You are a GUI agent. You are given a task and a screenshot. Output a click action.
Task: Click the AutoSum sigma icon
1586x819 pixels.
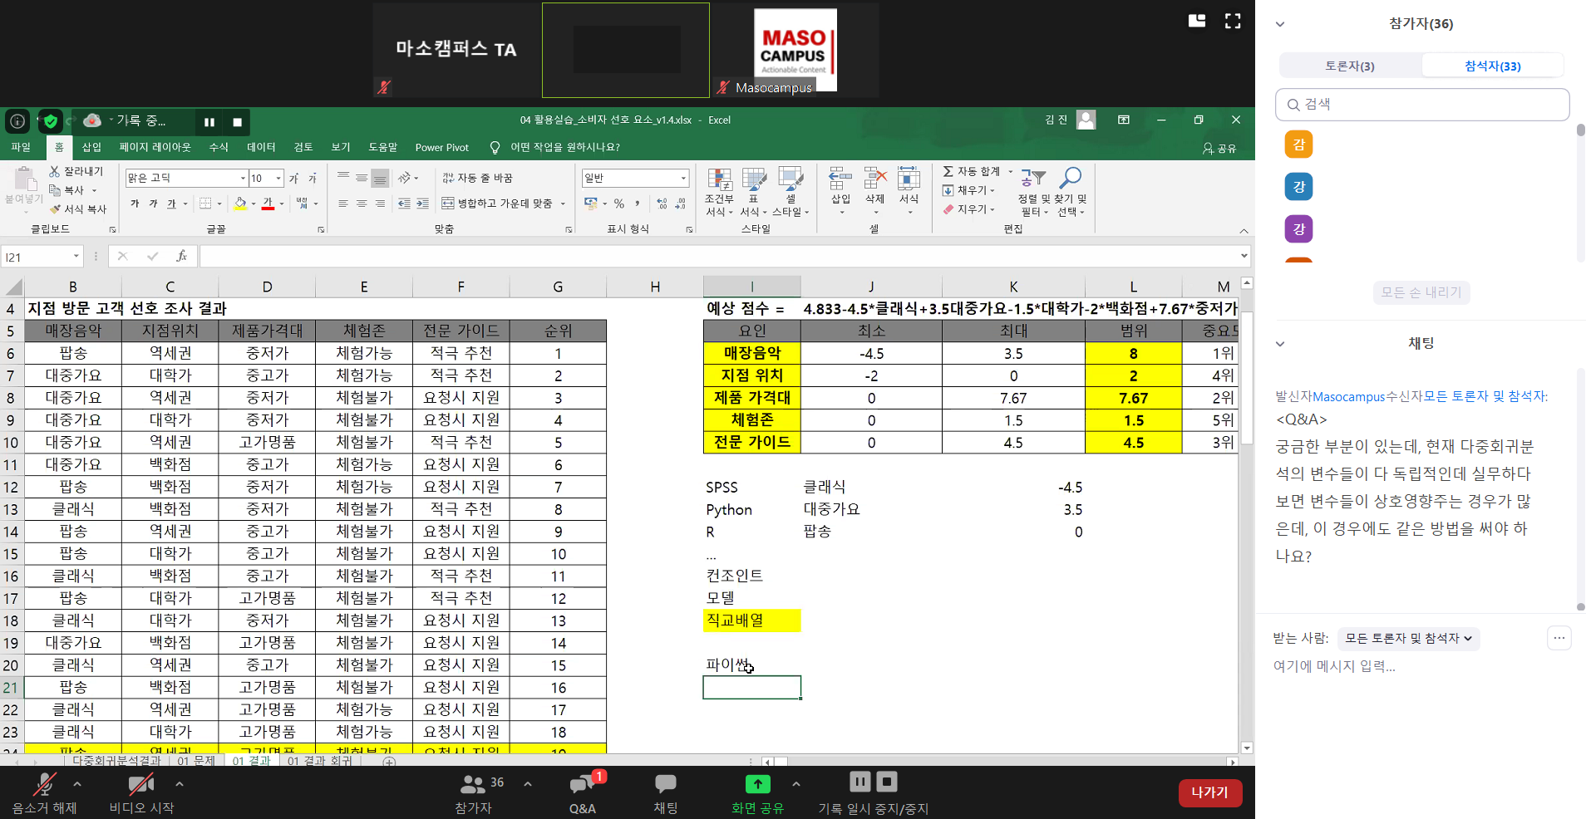[x=948, y=171]
